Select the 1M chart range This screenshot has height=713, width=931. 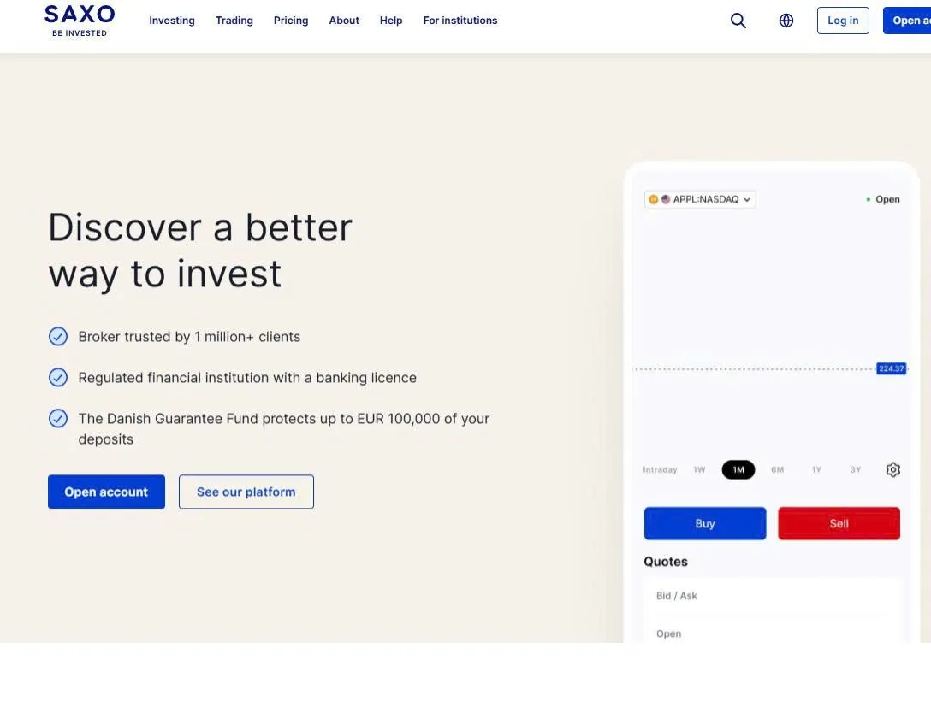click(x=738, y=470)
